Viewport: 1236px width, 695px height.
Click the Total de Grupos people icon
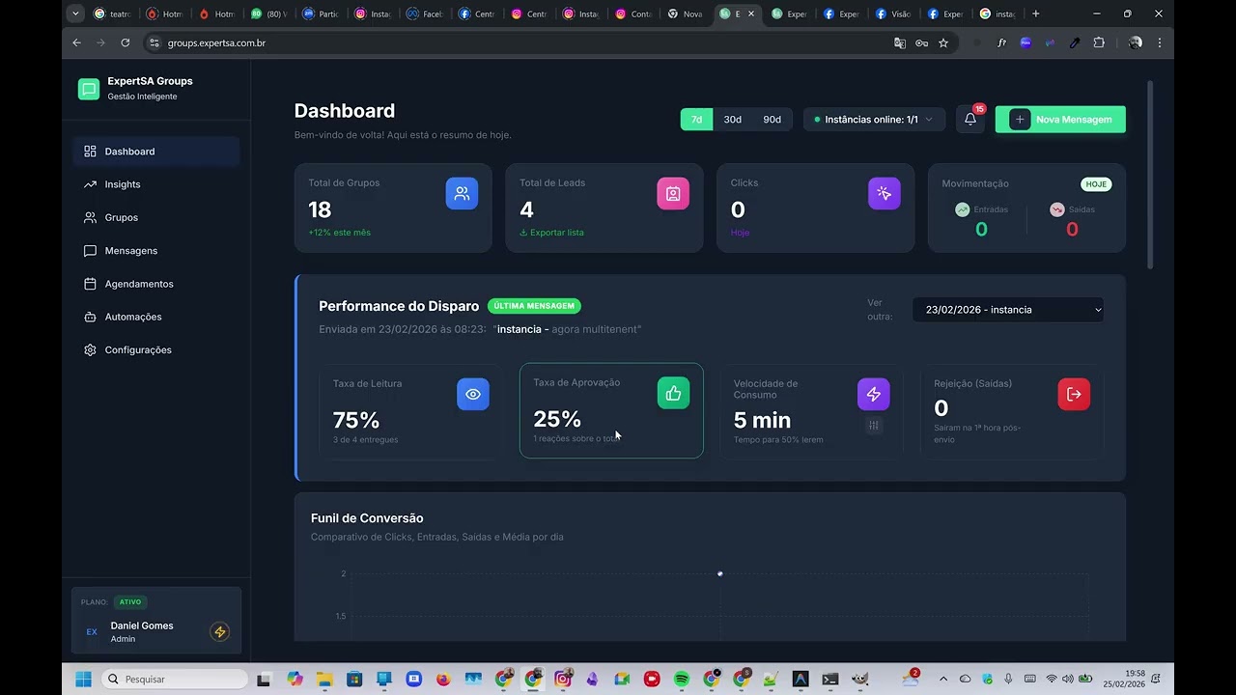(462, 193)
